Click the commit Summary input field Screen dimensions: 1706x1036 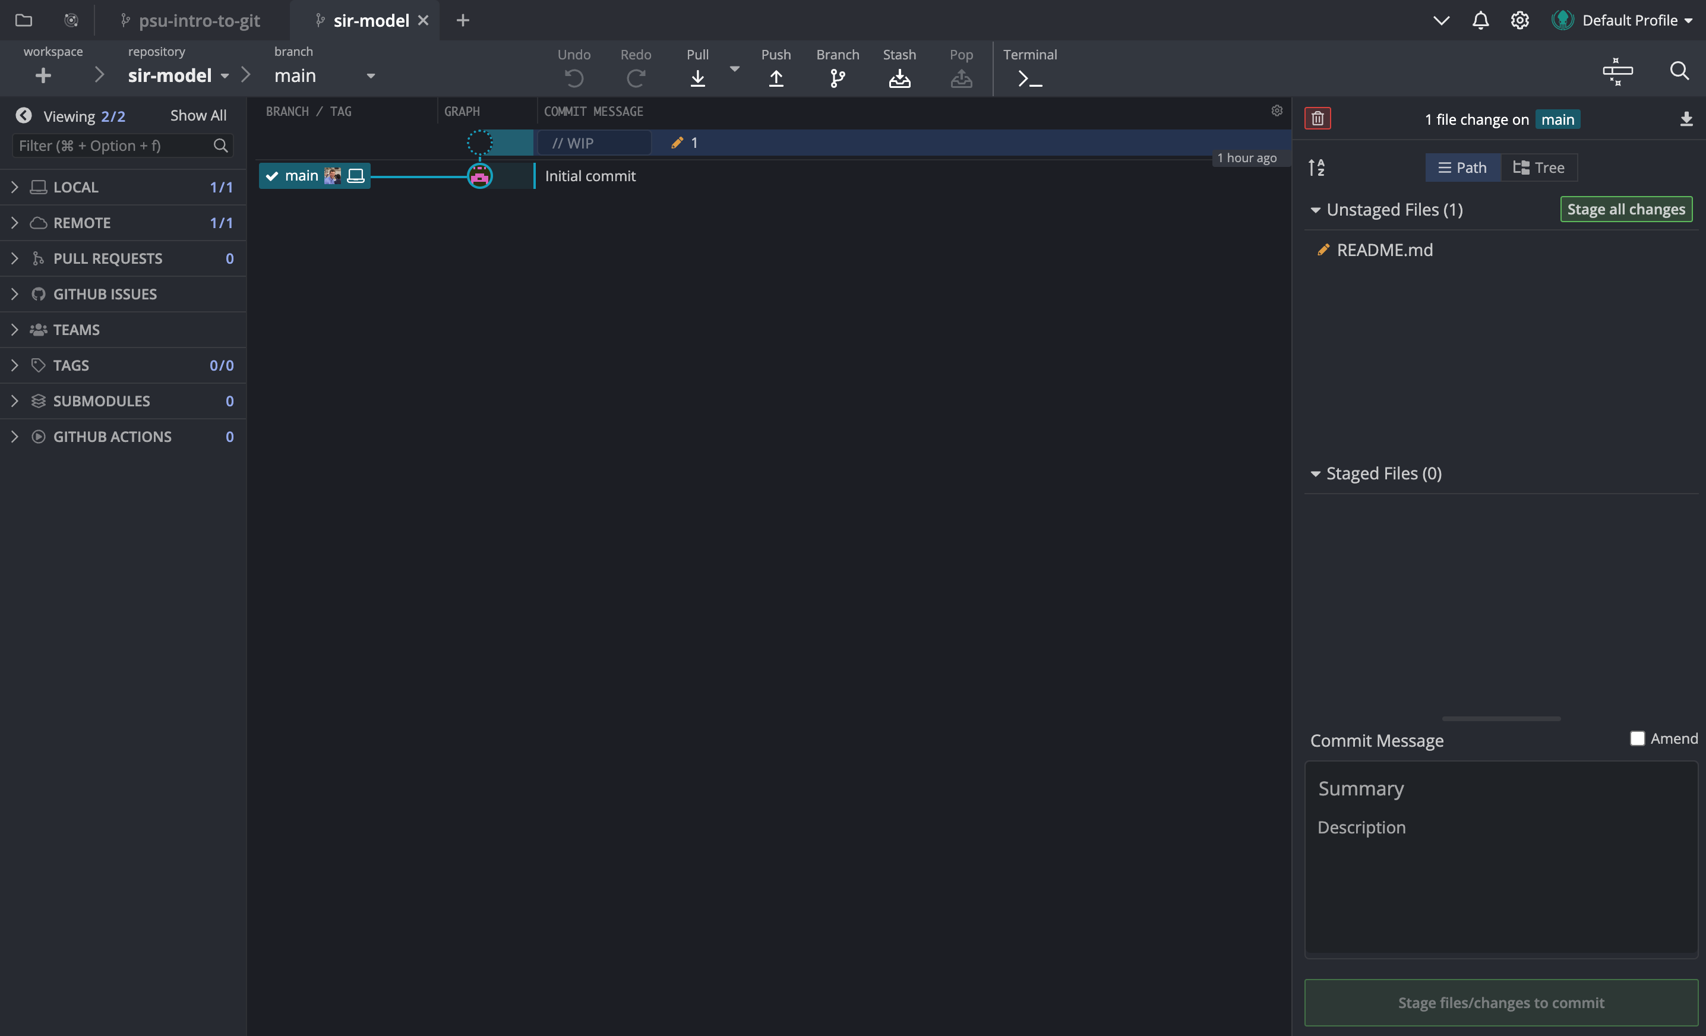1500,788
